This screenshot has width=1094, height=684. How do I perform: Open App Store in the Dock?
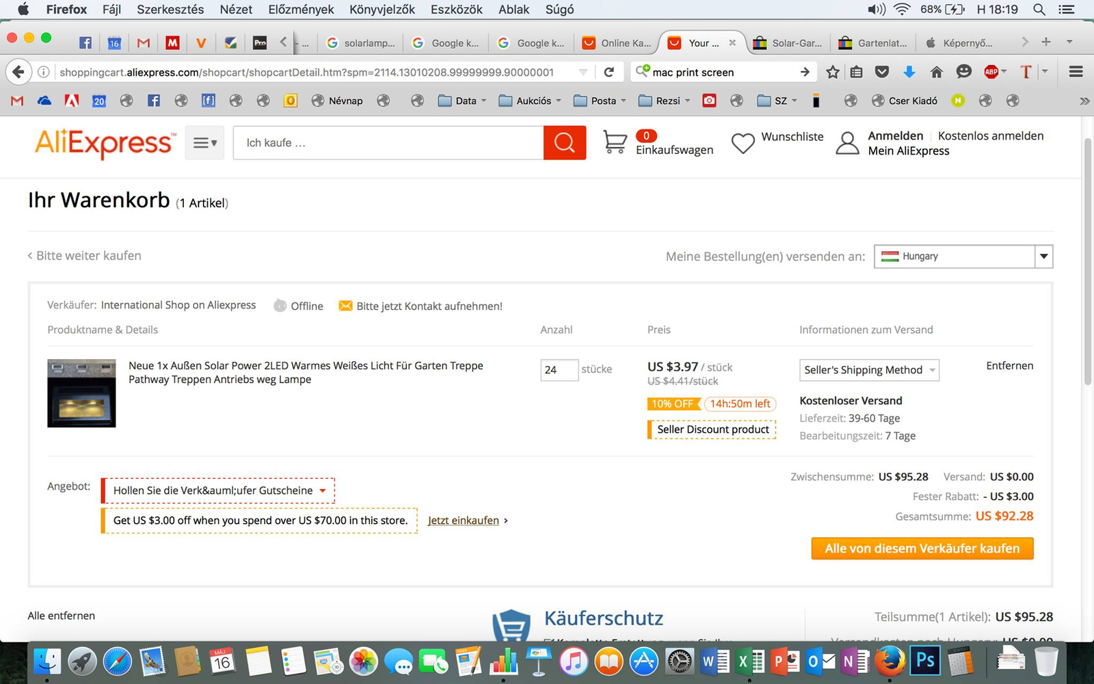pyautogui.click(x=643, y=662)
